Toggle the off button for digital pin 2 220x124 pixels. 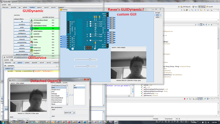tap(112, 43)
